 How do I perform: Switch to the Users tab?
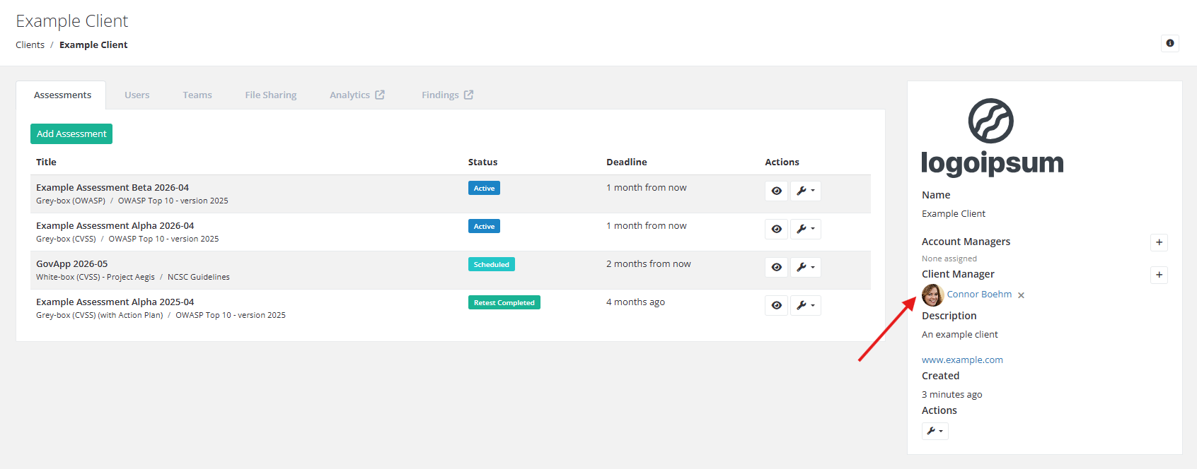(x=137, y=95)
